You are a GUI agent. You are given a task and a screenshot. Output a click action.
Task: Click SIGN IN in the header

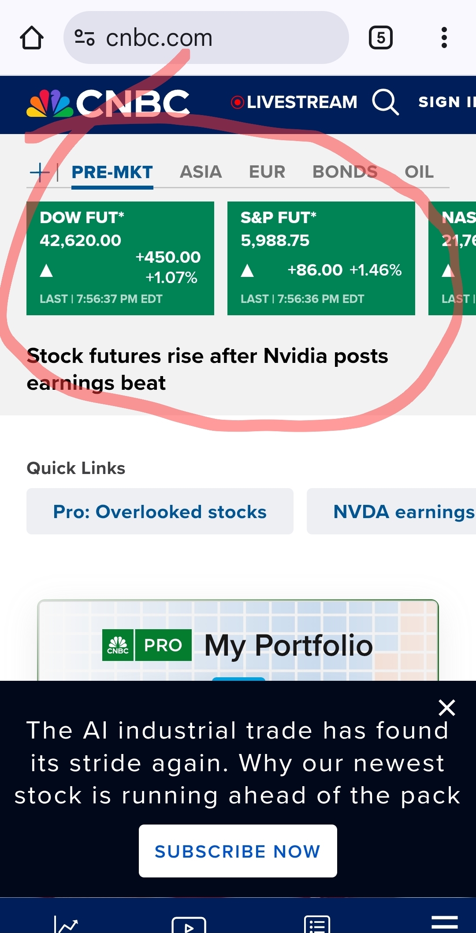pyautogui.click(x=447, y=102)
